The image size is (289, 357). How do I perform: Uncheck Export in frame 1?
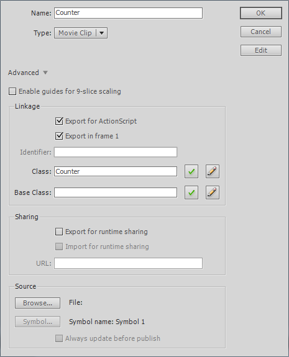59,136
